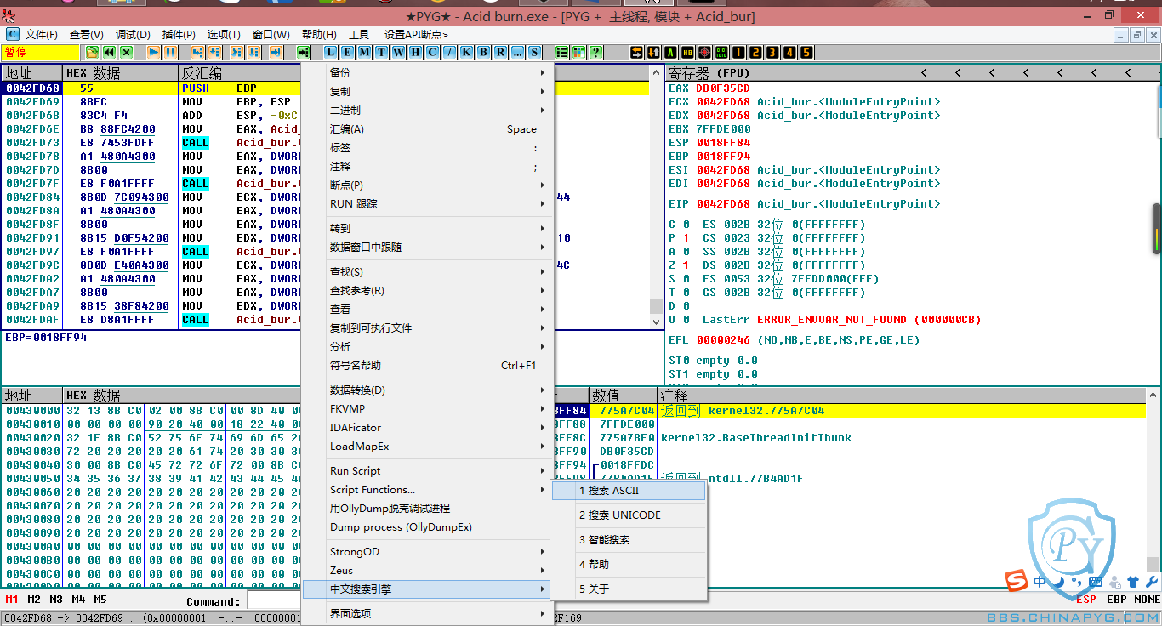Select the M3 memory bookmark toggle
Image resolution: width=1162 pixels, height=626 pixels.
point(56,600)
